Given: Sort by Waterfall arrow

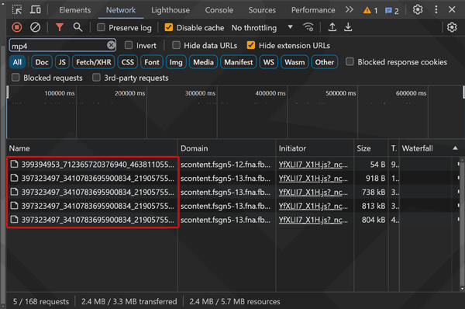Looking at the screenshot, I should pos(455,148).
